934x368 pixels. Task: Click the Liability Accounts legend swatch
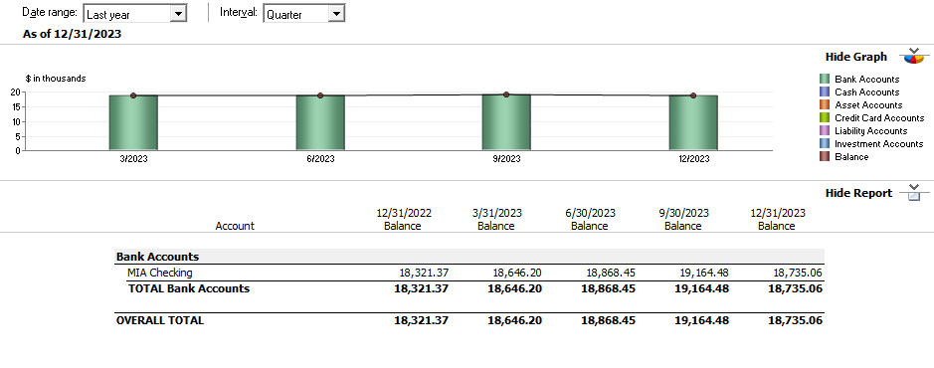click(x=825, y=131)
